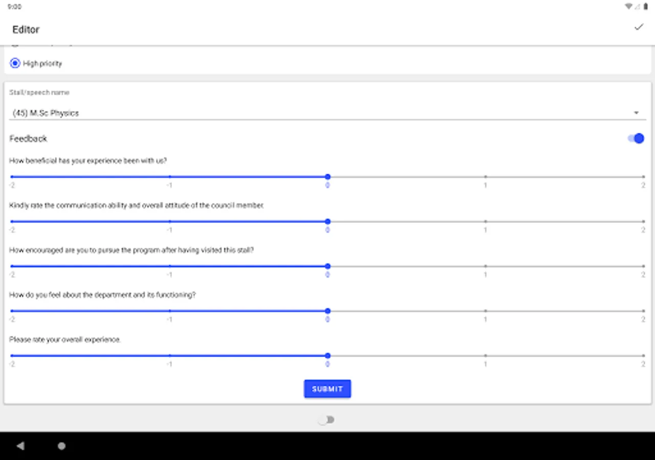This screenshot has width=655, height=460.
Task: Toggle the gray switch below the Submit card
Action: 326,420
